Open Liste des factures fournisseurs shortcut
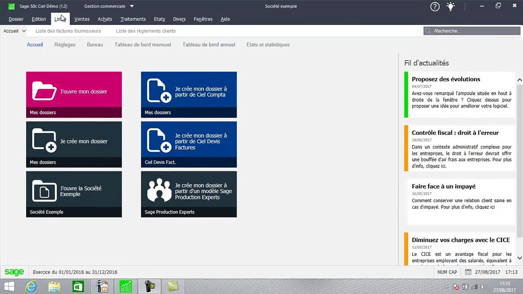The image size is (523, 294). click(68, 31)
